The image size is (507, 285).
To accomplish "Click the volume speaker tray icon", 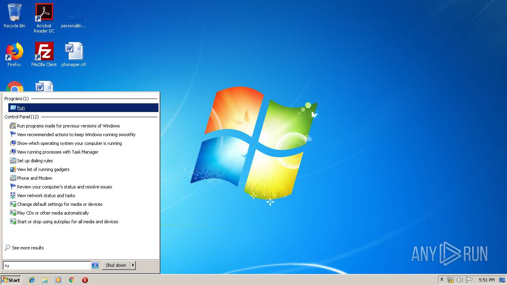I will (460, 280).
